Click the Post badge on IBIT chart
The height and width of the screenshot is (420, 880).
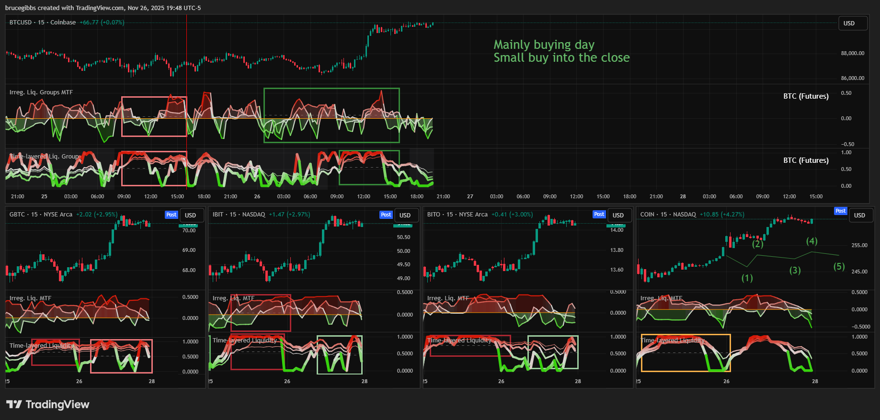pyautogui.click(x=386, y=215)
